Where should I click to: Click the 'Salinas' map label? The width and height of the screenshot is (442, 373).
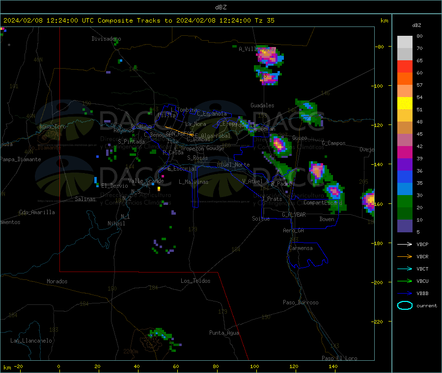(85, 199)
